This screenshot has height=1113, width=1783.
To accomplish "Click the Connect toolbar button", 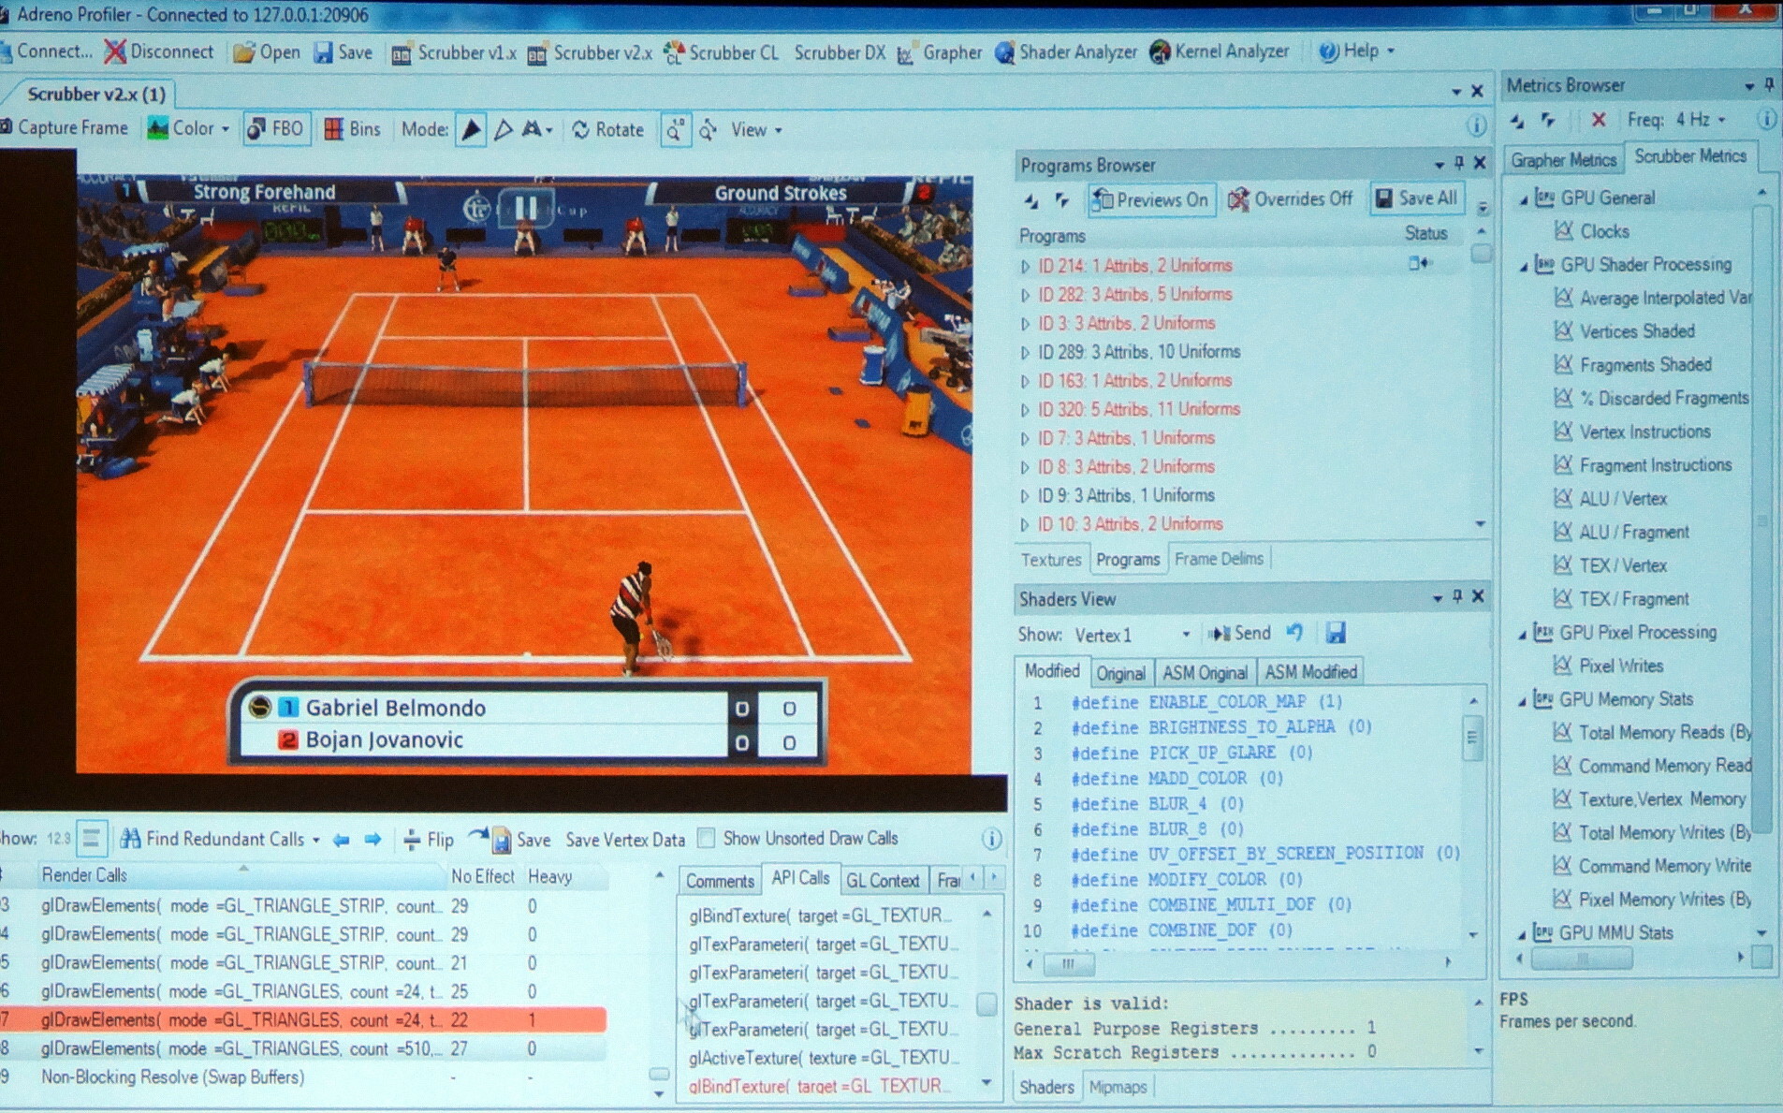I will tap(47, 51).
